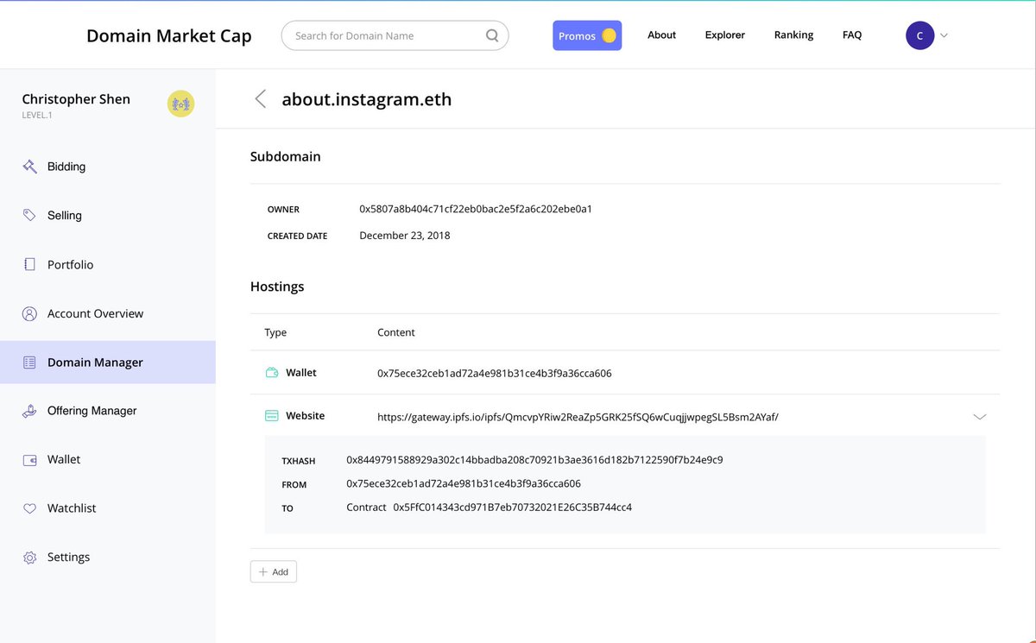The image size is (1036, 643).
Task: Open the Selling menu item
Action: (x=65, y=215)
